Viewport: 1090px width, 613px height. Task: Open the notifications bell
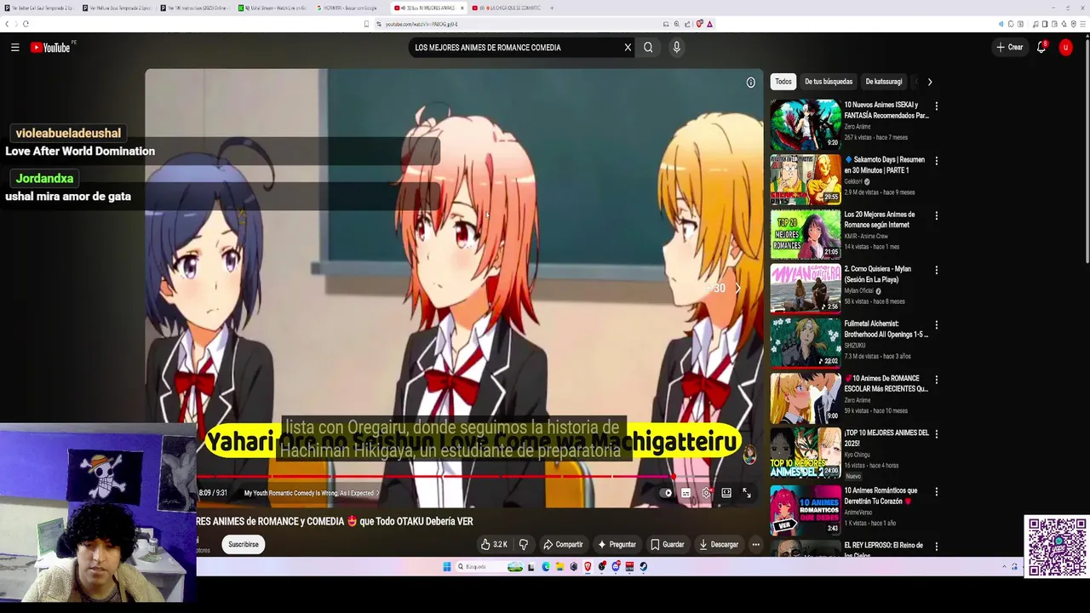[x=1041, y=48]
